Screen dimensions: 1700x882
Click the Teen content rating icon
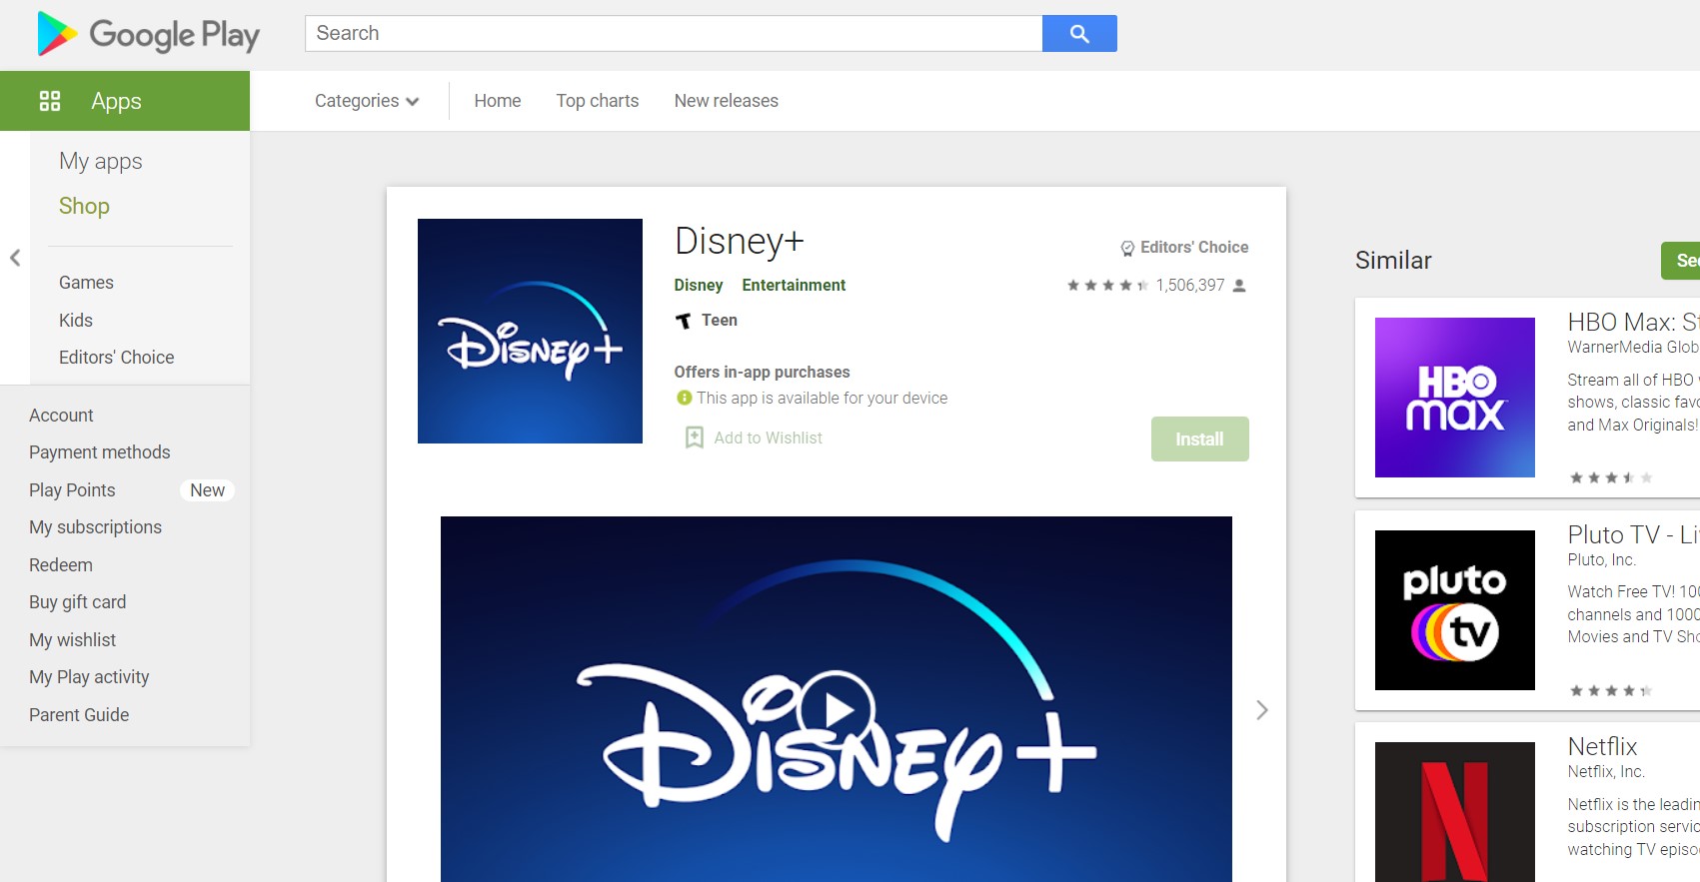[x=684, y=321]
